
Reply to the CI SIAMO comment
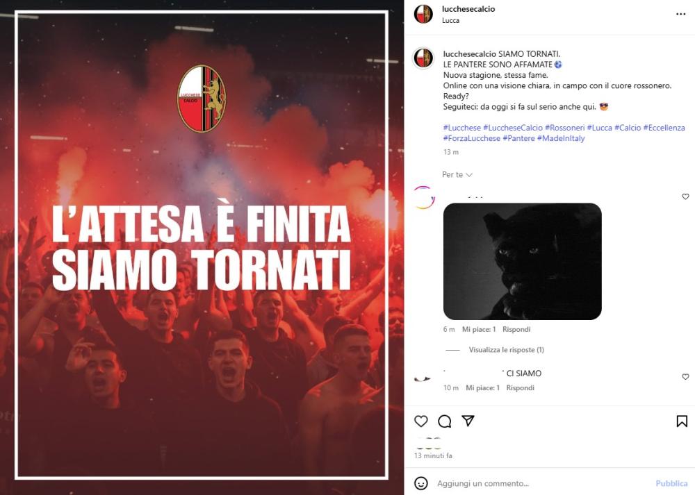point(520,388)
